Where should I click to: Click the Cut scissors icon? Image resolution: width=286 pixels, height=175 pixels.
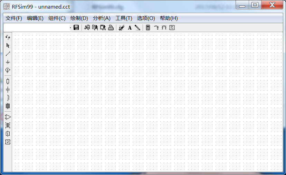point(87,28)
